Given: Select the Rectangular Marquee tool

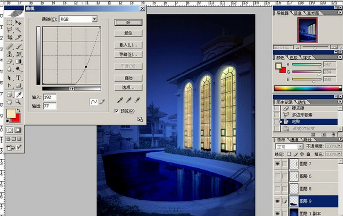Looking at the screenshot, I should coord(9,22).
